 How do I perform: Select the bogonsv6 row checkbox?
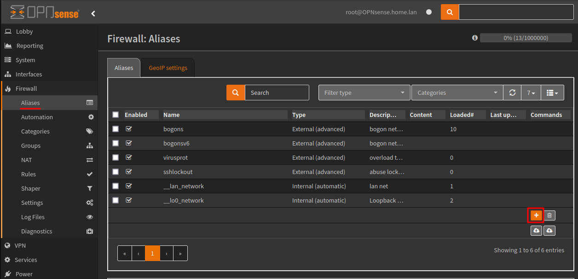coord(116,143)
